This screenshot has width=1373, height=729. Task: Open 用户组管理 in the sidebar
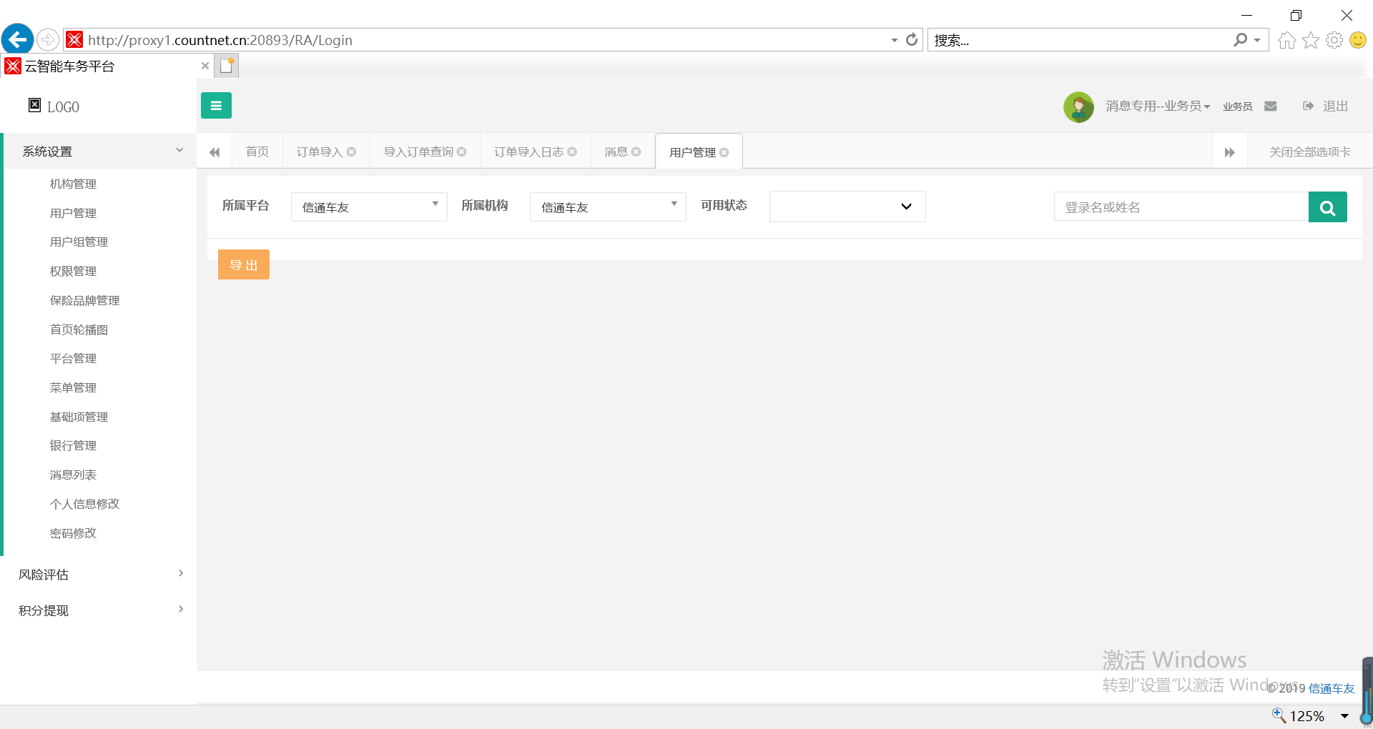click(79, 242)
